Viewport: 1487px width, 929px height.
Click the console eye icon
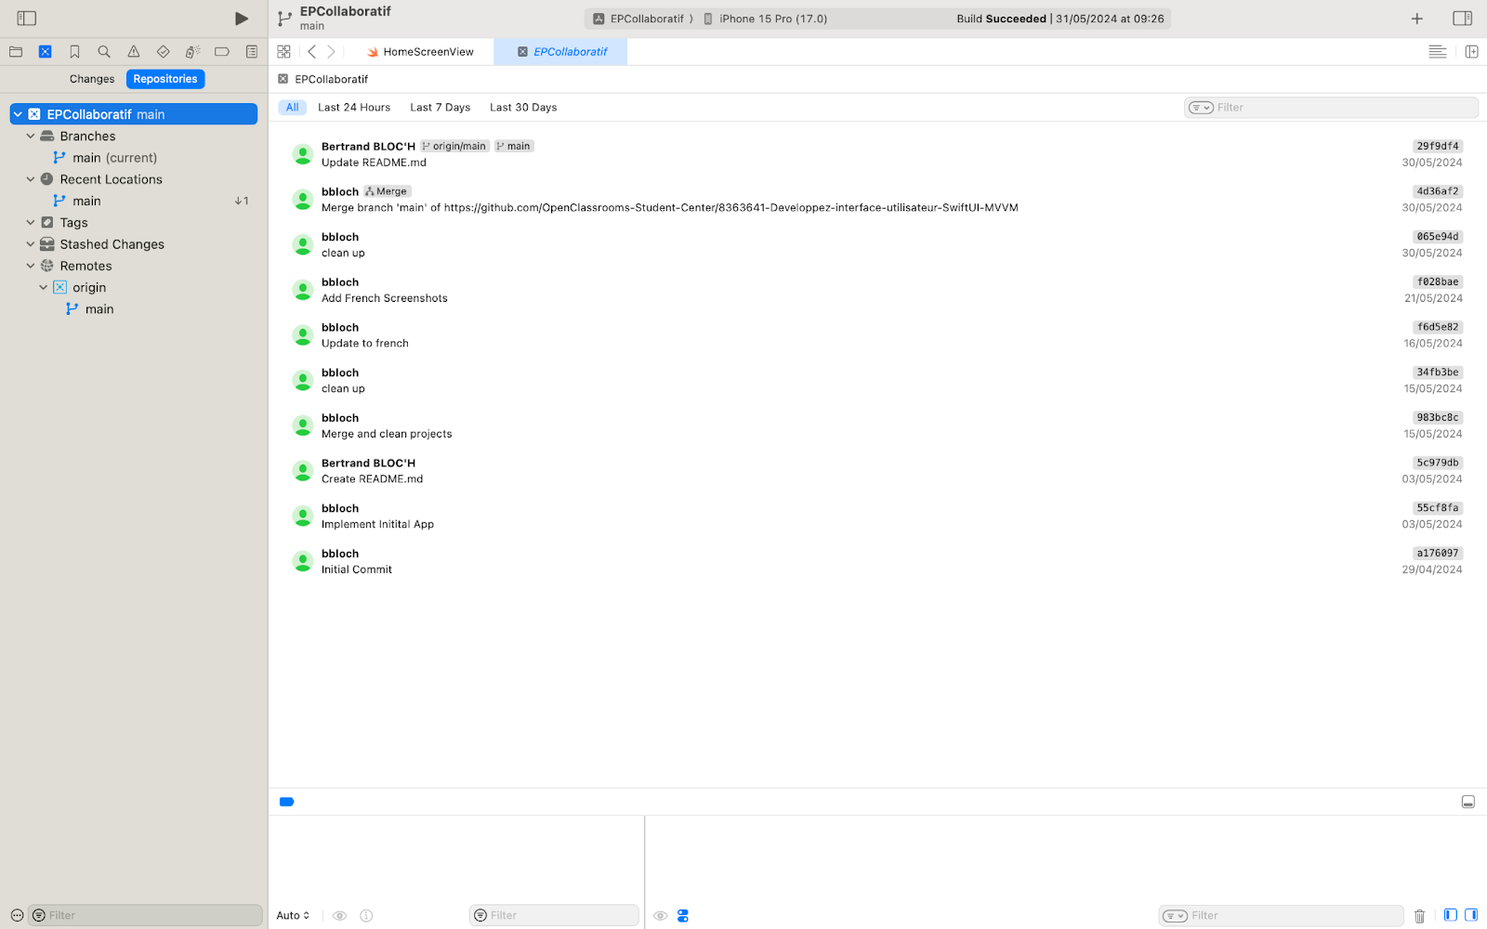tap(660, 916)
